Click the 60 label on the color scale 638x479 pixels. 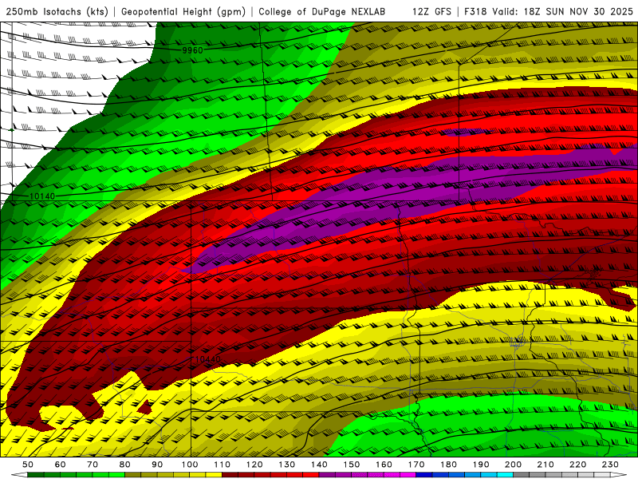pyautogui.click(x=61, y=465)
